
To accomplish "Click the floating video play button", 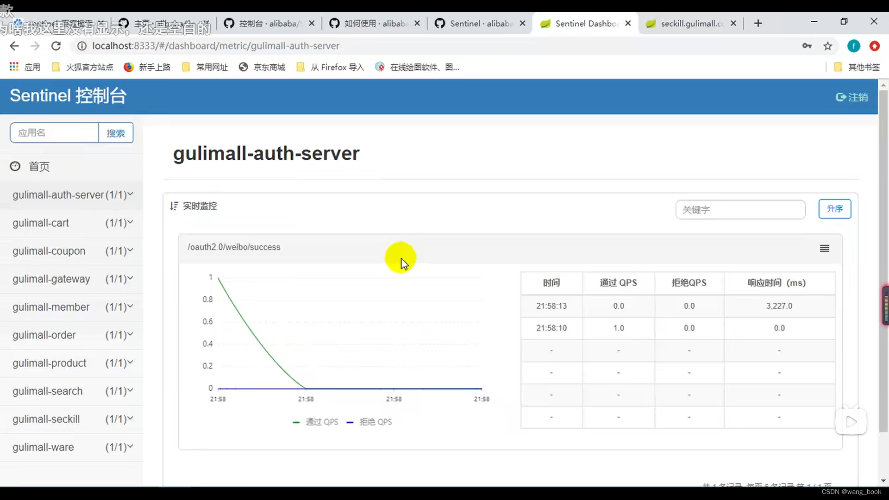I will (851, 421).
